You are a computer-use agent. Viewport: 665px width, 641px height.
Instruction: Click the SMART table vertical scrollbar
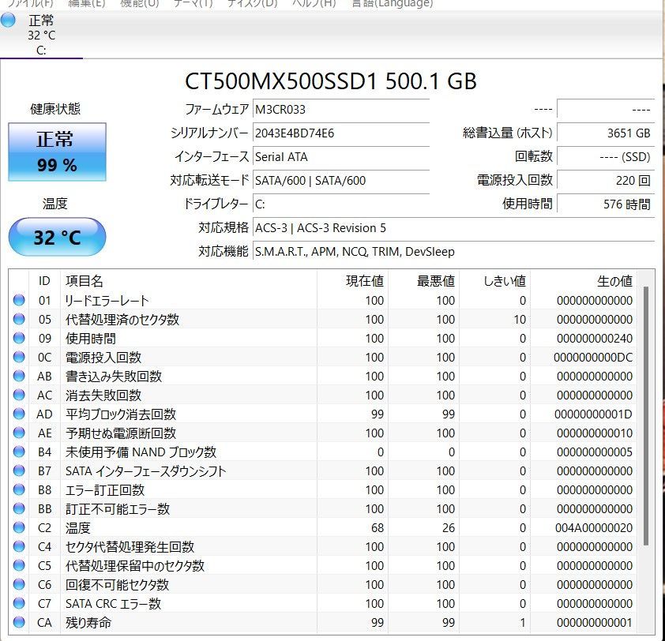tap(646, 416)
